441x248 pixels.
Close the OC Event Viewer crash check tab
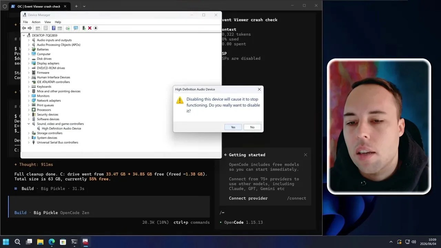point(65,6)
